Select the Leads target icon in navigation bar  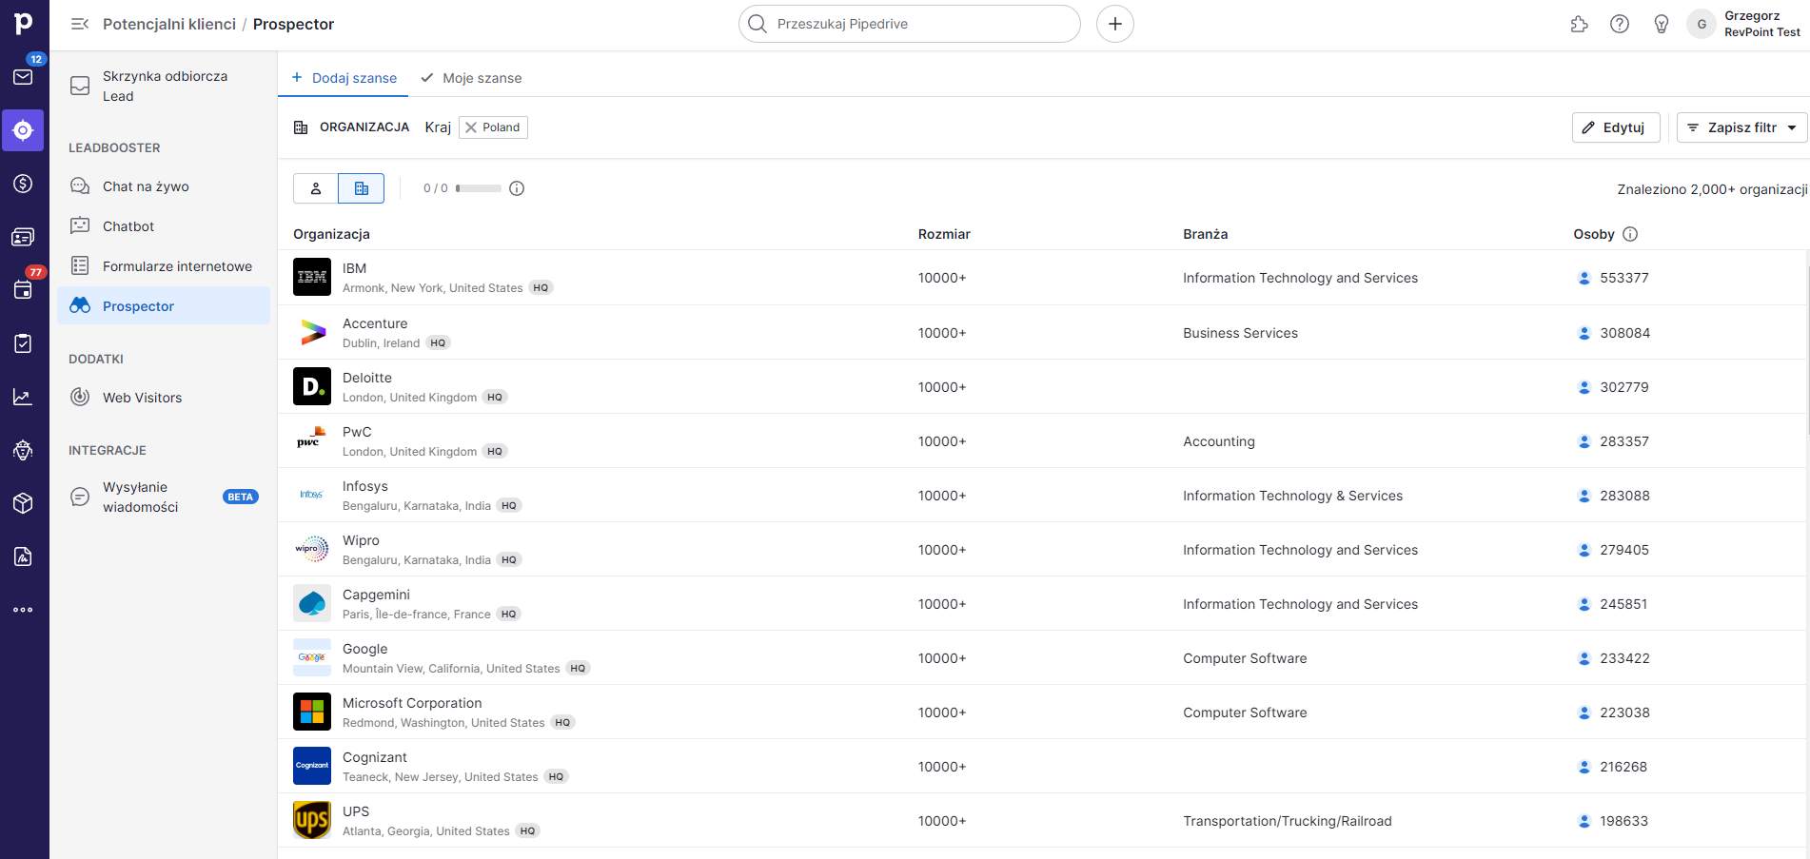[24, 130]
